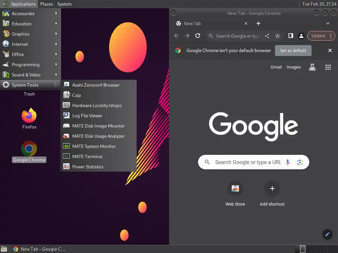Screen dimensions: 338x253
Task: Share this page icon in address bar
Action: point(267,36)
